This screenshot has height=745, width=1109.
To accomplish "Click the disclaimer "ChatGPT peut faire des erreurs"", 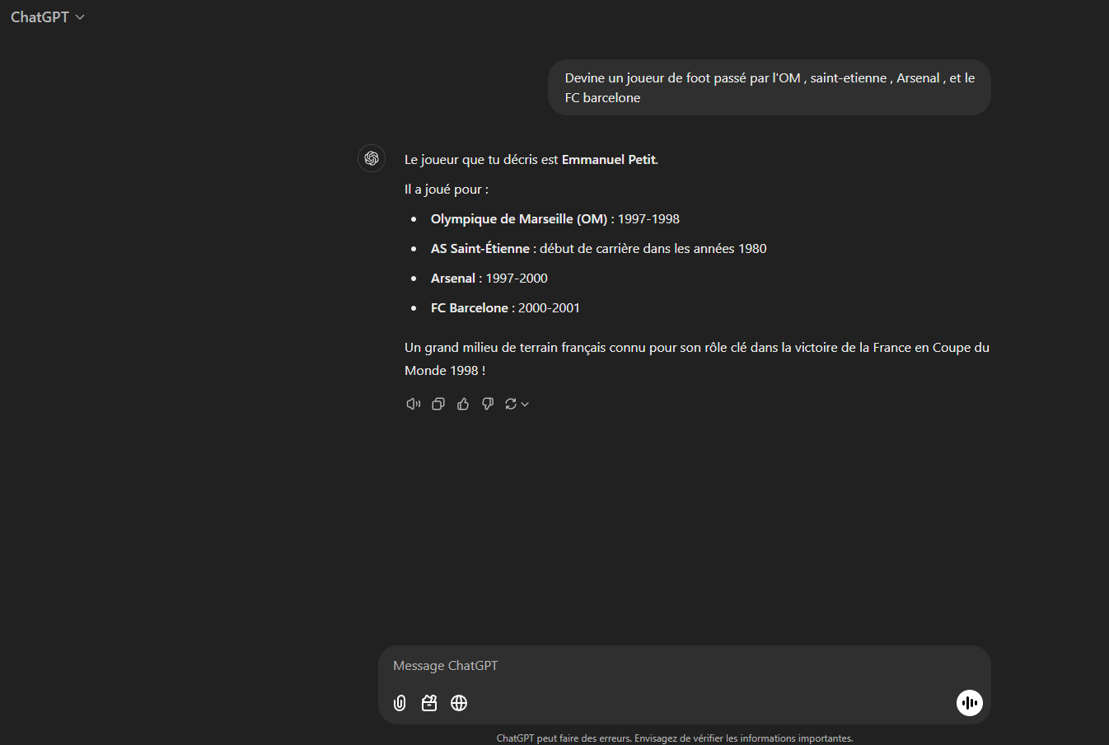I will point(675,738).
